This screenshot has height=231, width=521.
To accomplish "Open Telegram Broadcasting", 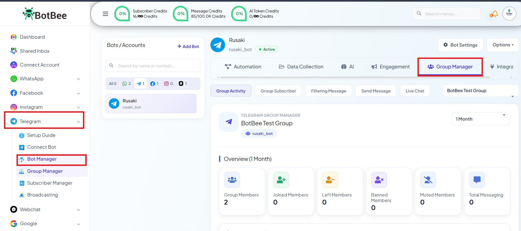I will click(x=42, y=195).
